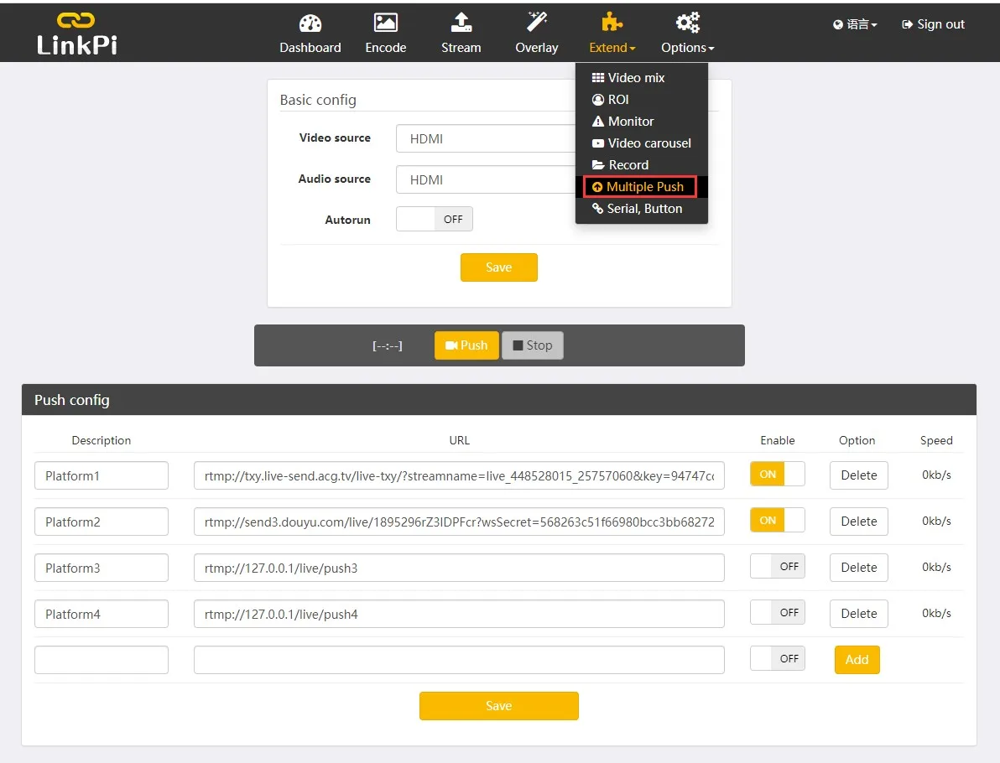Viewport: 1000px width, 763px height.
Task: Click the Video carousel play icon
Action: pos(597,143)
